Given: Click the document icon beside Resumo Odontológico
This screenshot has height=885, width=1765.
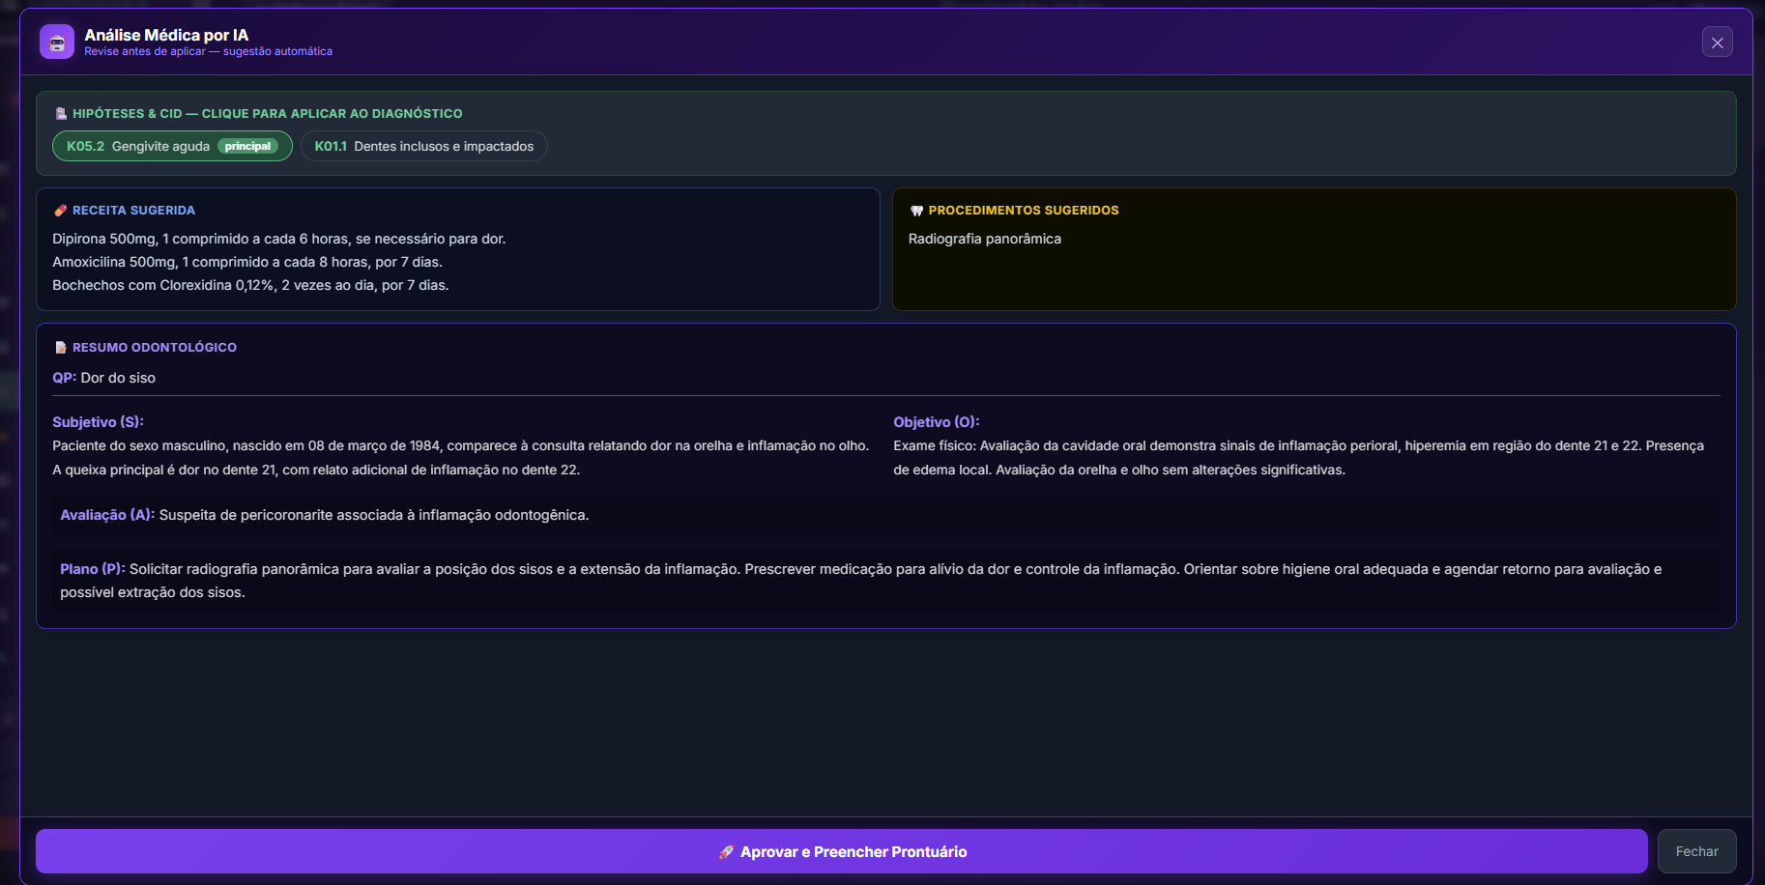Looking at the screenshot, I should pos(61,348).
